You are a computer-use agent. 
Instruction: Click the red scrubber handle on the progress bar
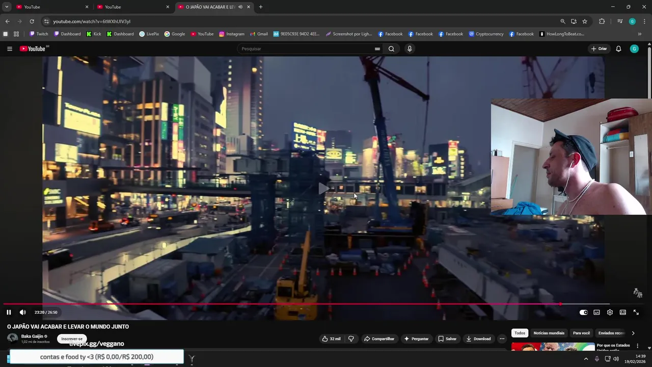click(560, 304)
